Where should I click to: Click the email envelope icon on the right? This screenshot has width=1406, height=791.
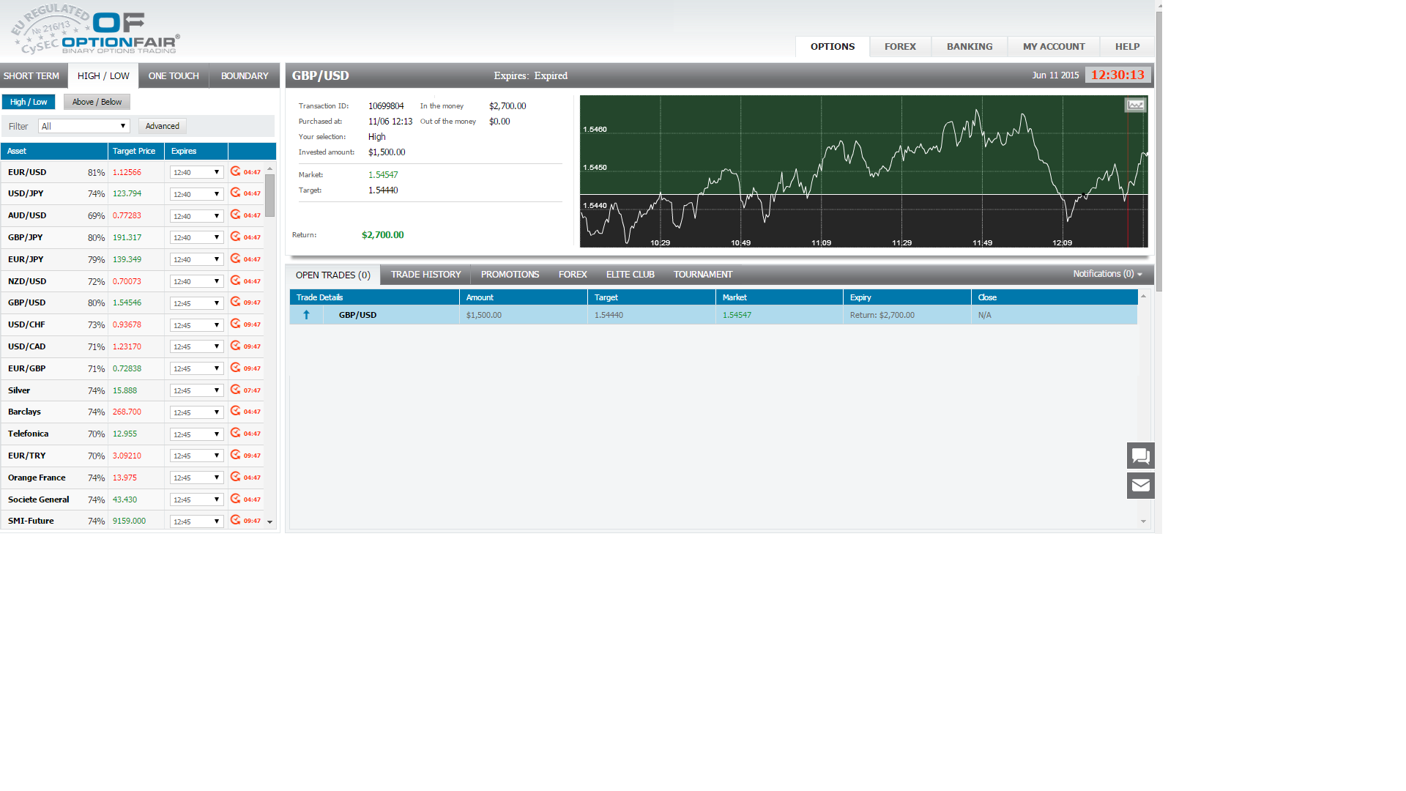tap(1140, 485)
